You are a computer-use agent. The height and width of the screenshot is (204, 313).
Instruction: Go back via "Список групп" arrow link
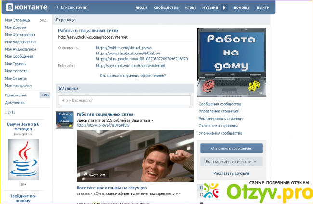pyautogui.click(x=71, y=8)
